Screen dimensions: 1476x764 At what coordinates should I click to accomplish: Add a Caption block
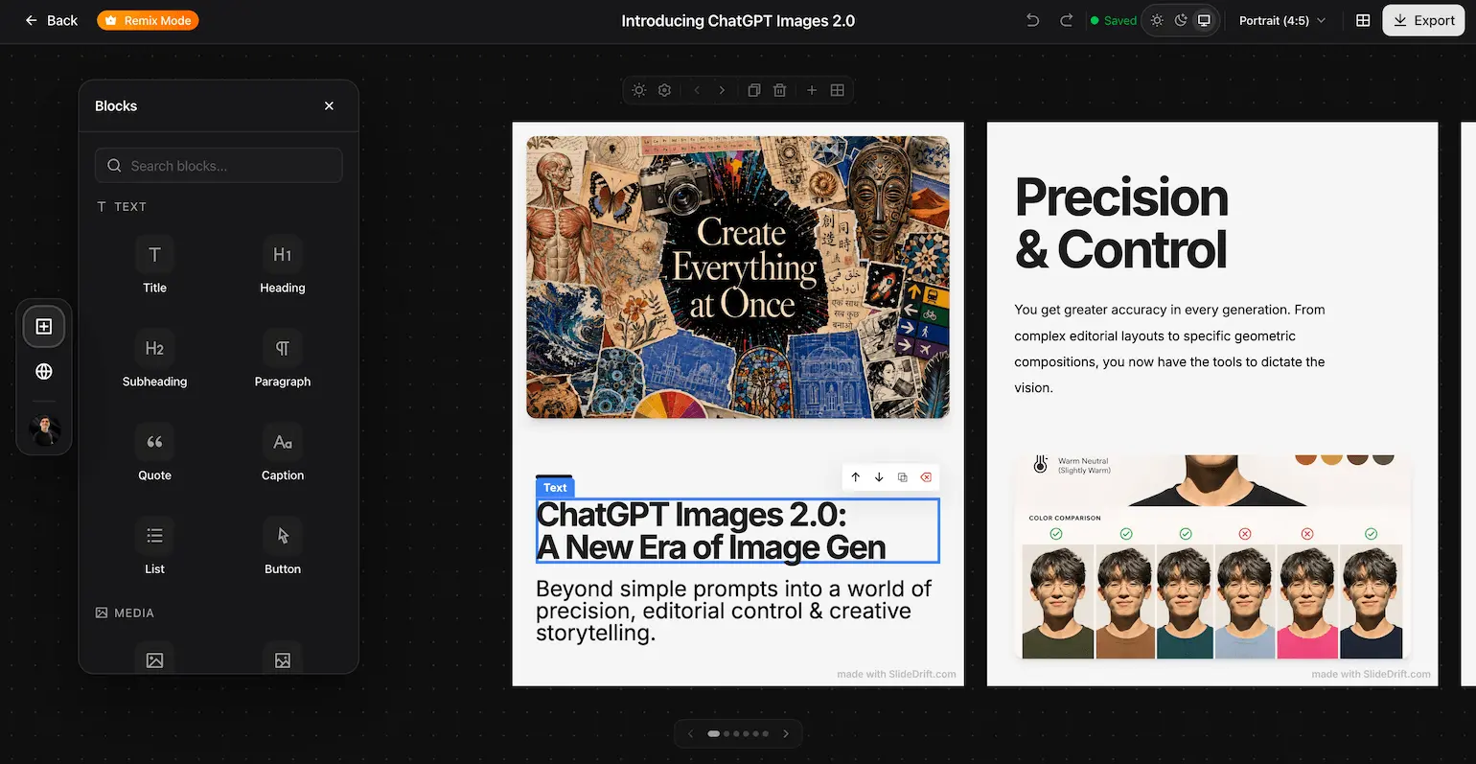click(x=282, y=453)
